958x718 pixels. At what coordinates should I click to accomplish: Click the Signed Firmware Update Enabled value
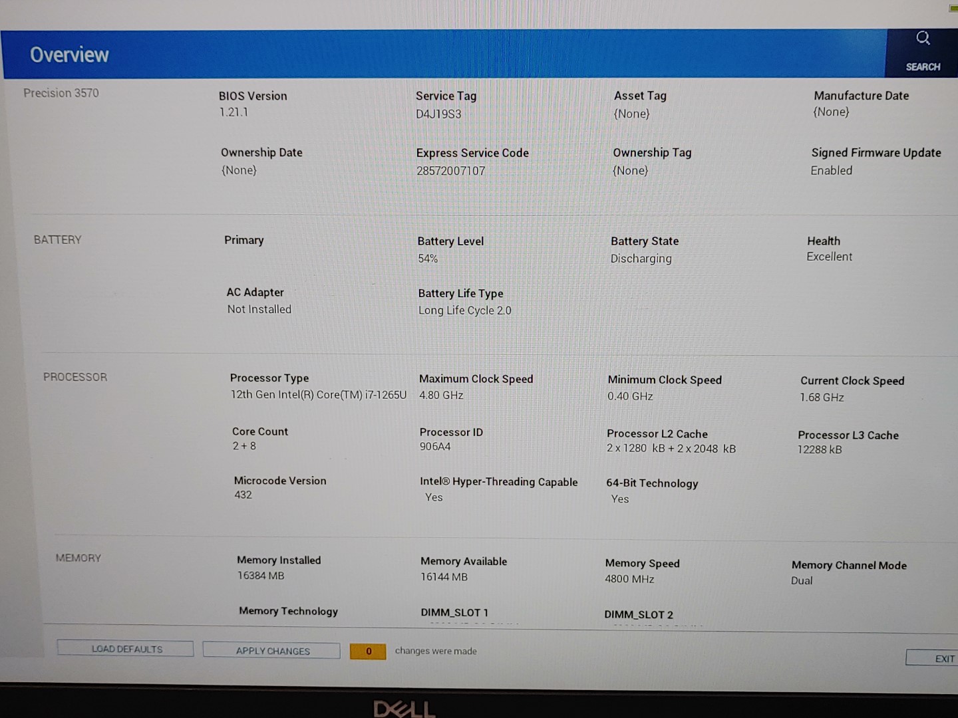831,171
